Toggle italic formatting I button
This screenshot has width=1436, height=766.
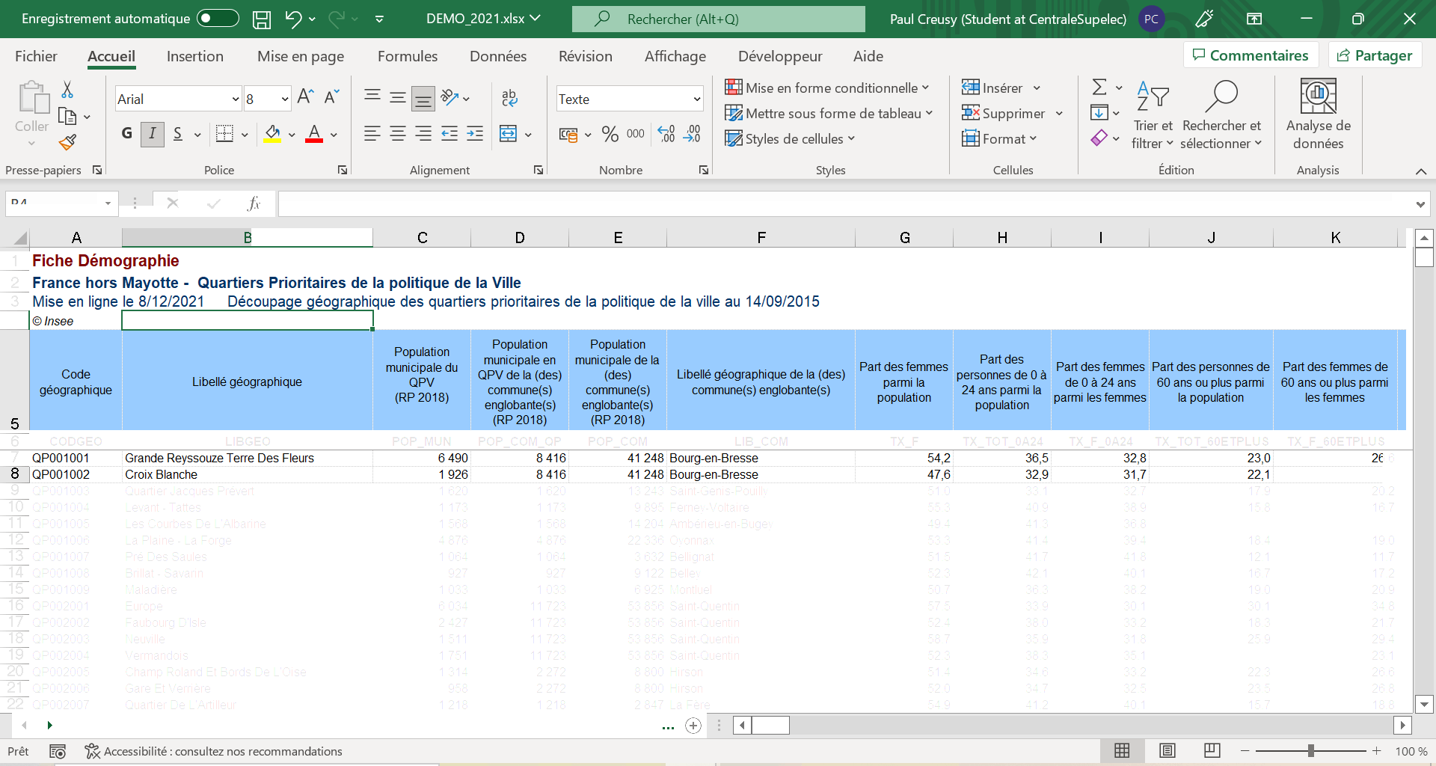153,134
